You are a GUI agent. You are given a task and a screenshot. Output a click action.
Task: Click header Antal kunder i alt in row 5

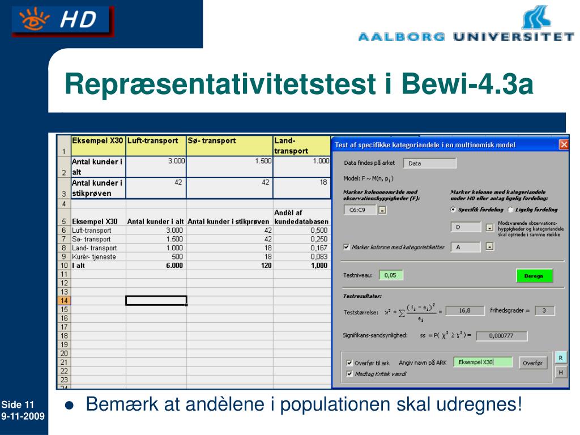click(156, 217)
